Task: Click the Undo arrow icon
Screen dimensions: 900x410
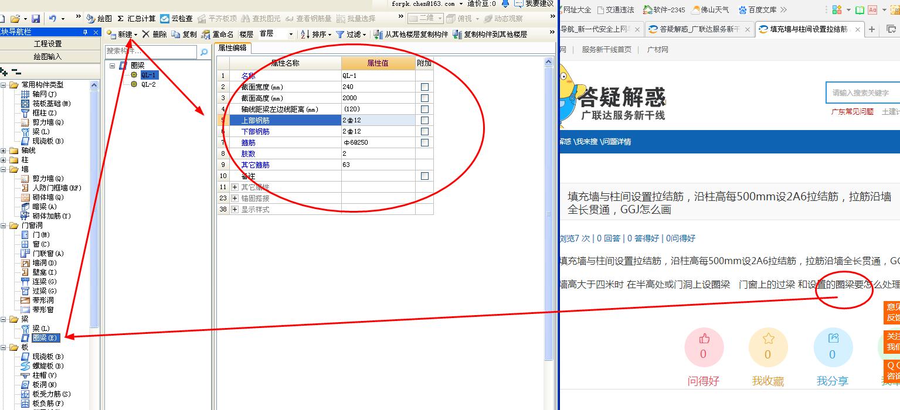Action: (53, 19)
